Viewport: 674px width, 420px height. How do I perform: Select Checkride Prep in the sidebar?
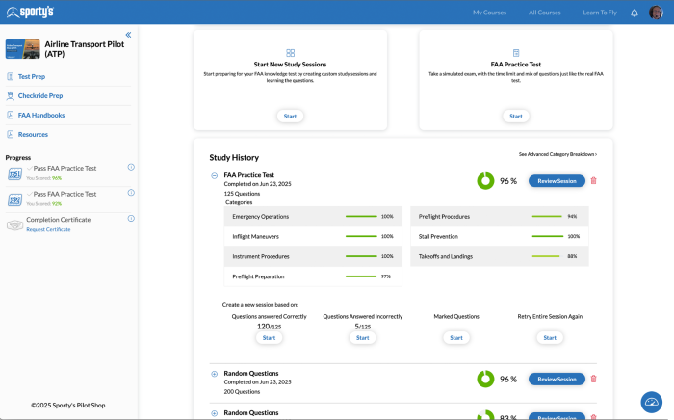pos(39,95)
